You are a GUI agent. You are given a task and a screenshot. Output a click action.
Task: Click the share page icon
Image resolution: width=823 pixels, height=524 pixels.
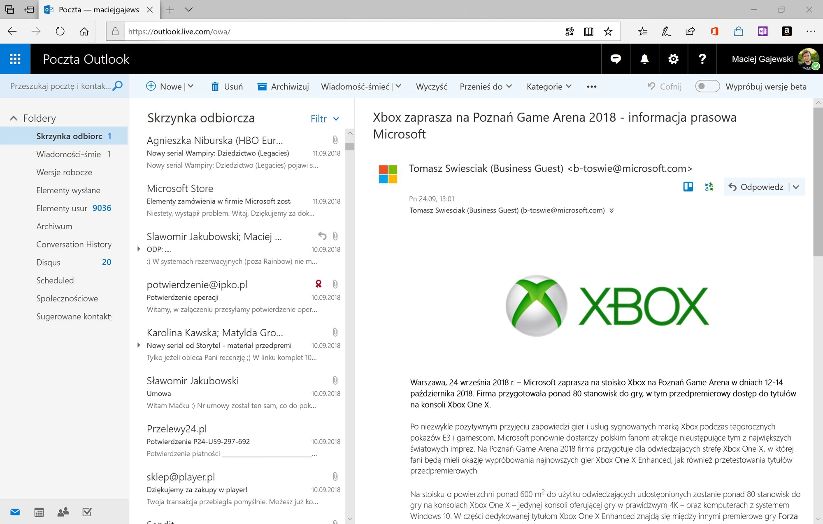point(690,32)
